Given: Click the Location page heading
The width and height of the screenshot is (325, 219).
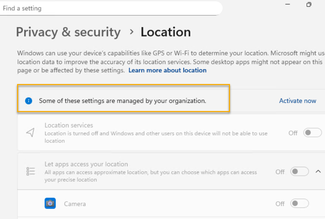Looking at the screenshot, I should click(x=165, y=32).
